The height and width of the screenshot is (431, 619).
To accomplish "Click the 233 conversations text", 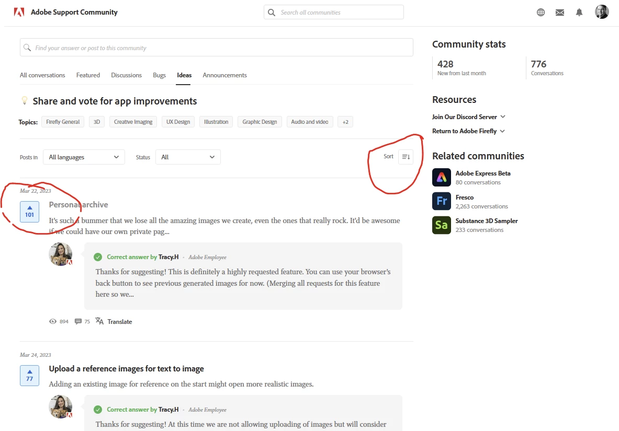I will coord(479,230).
